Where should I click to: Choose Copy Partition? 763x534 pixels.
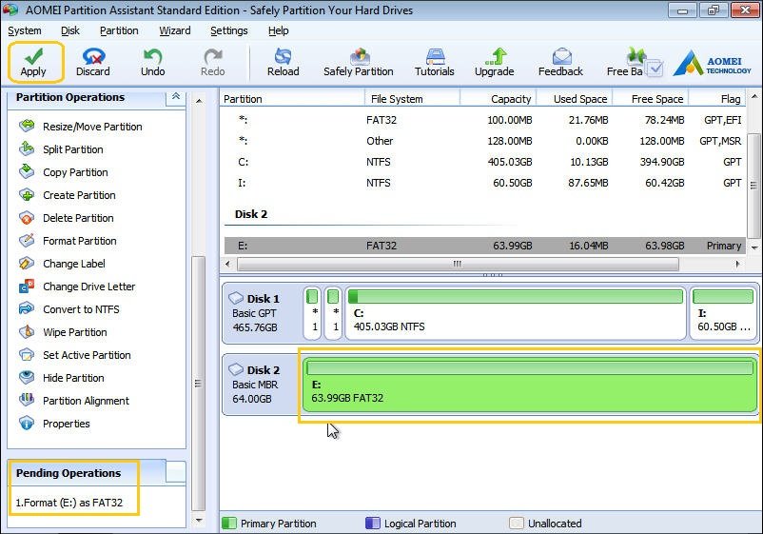[64, 172]
